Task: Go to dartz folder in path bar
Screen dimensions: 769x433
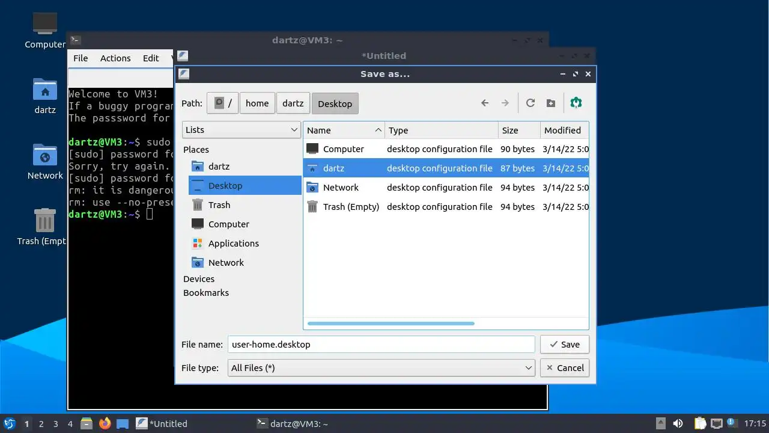Action: point(293,103)
